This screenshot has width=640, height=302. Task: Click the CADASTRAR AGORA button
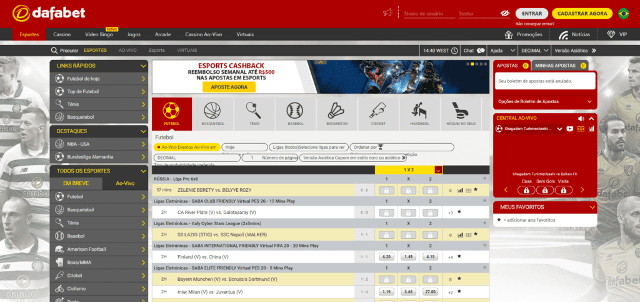click(x=582, y=14)
